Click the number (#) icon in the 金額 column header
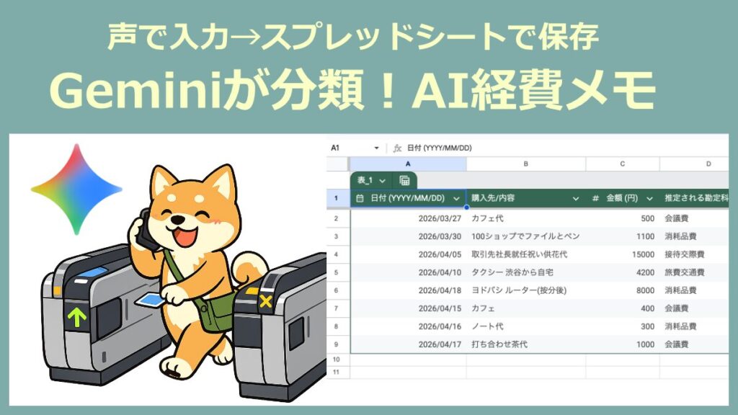 coord(595,196)
